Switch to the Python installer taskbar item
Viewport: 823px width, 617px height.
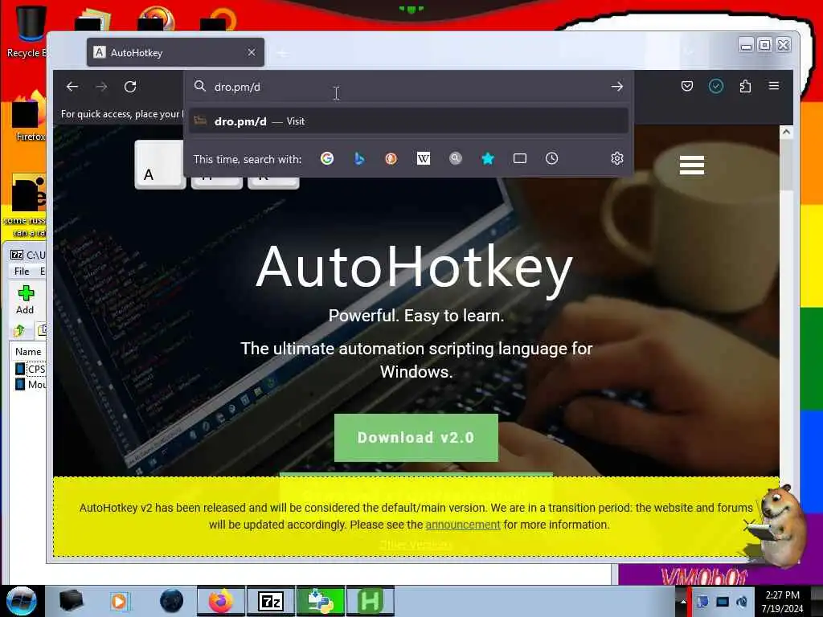tap(321, 601)
